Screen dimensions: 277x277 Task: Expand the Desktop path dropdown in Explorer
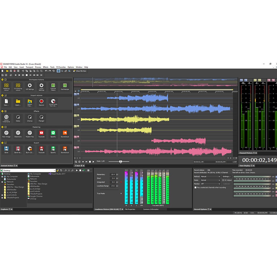[x=54, y=171]
